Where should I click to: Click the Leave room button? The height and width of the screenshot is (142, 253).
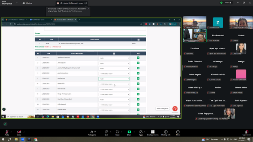(246, 133)
